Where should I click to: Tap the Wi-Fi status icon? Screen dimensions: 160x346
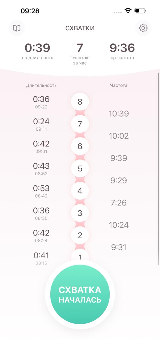click(128, 11)
